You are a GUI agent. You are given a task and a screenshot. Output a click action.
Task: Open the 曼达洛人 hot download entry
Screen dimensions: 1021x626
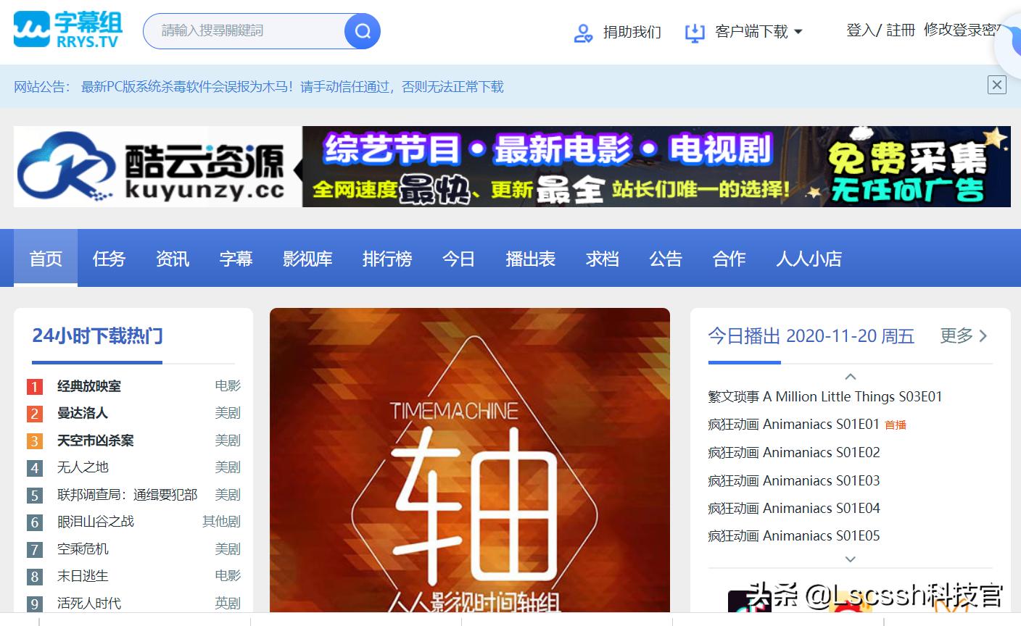point(83,413)
